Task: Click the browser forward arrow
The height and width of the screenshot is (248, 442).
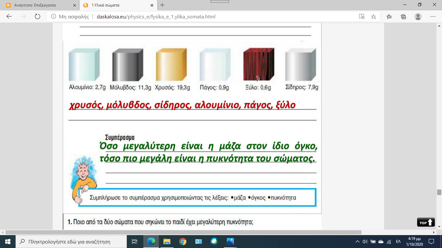Action: (x=23, y=16)
